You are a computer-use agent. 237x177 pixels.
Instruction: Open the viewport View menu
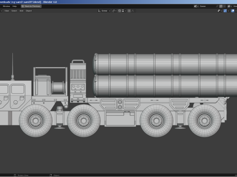(6, 11)
